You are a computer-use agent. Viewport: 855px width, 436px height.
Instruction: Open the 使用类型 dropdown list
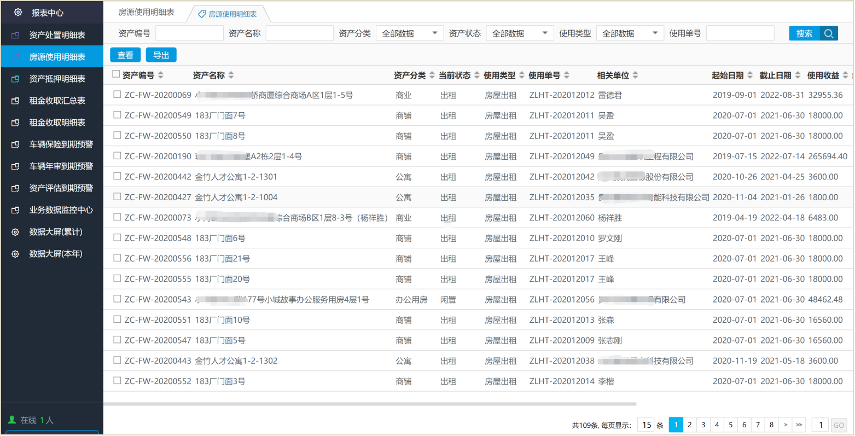(630, 33)
